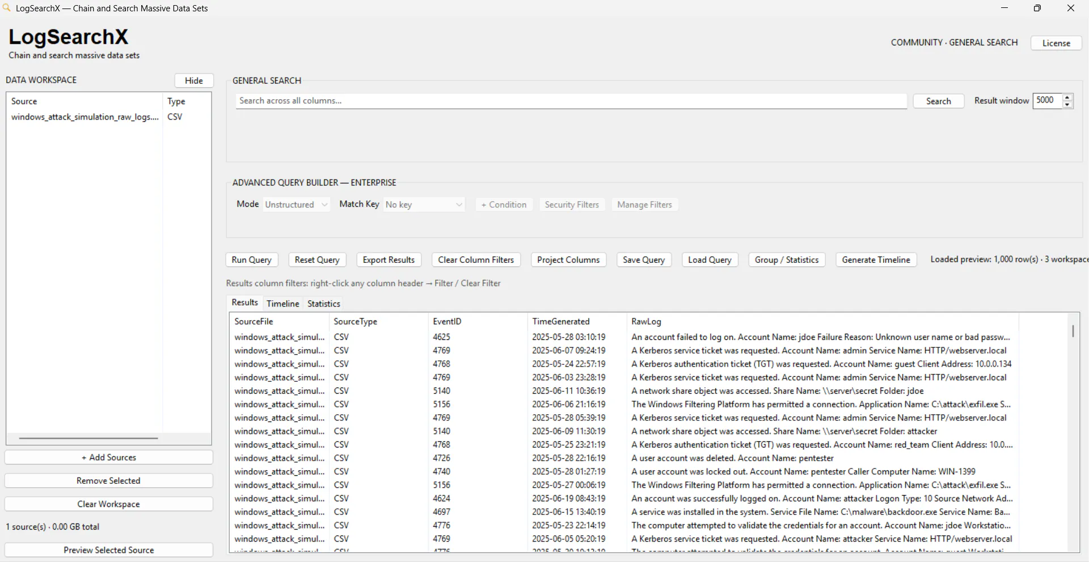Viewport: 1089px width, 562px height.
Task: Switch to the Statistics tab
Action: [323, 304]
